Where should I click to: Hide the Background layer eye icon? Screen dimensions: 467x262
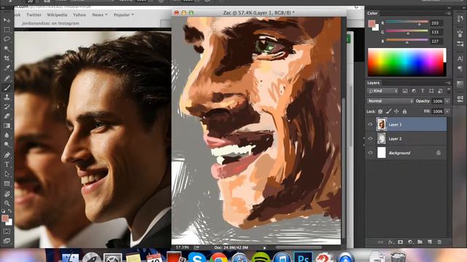click(370, 153)
